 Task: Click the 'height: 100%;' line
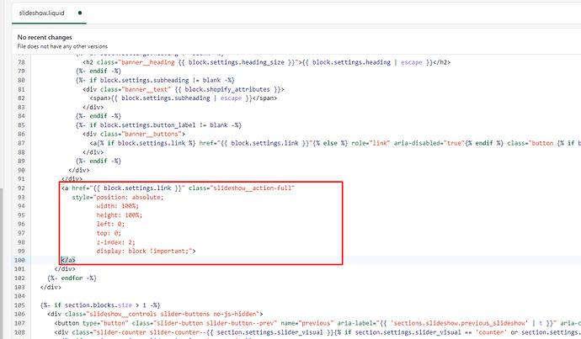point(120,215)
